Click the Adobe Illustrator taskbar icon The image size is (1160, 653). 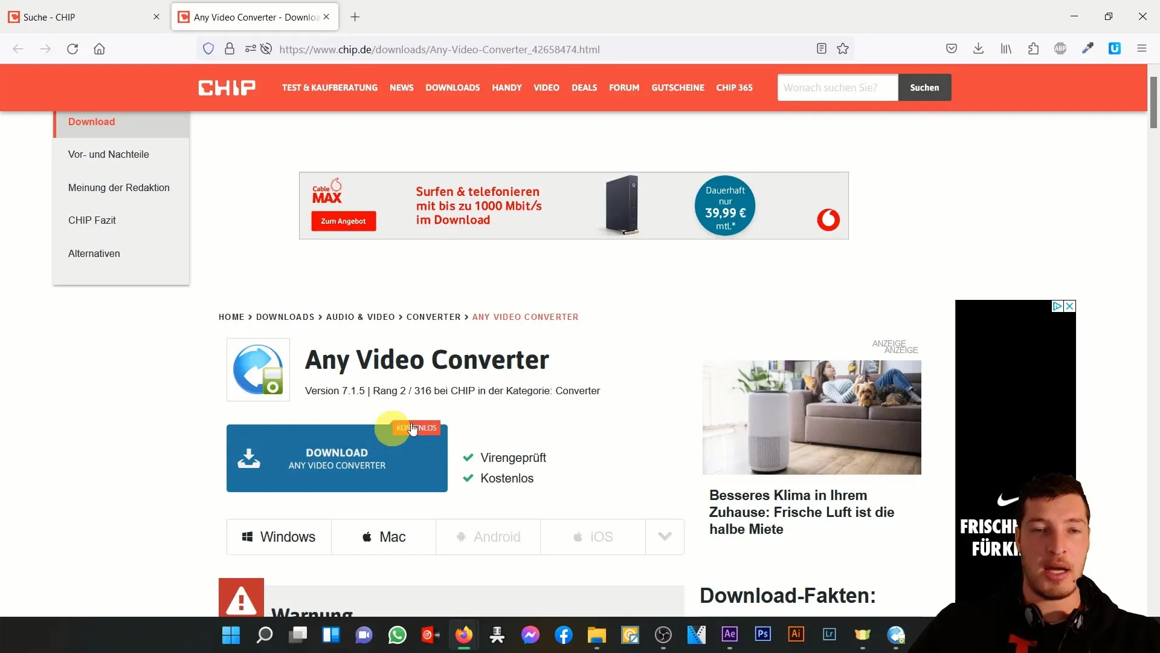(796, 635)
